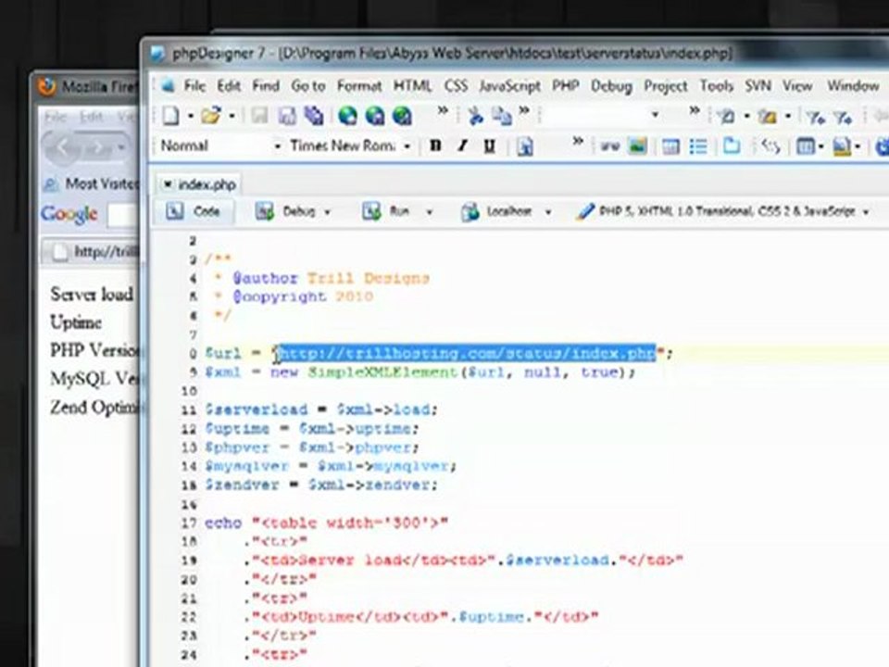
Task: Open the Debug menu
Action: 611,86
